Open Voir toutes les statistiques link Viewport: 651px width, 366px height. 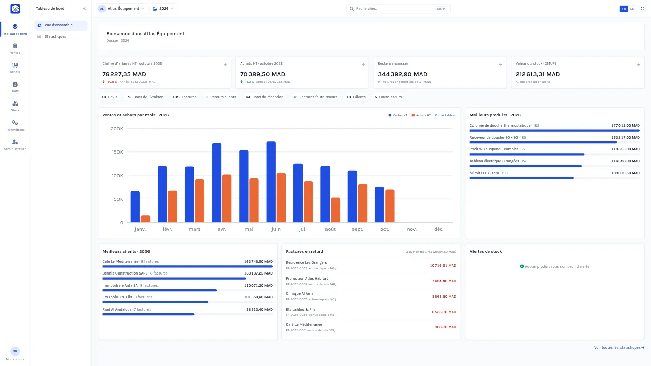point(619,348)
